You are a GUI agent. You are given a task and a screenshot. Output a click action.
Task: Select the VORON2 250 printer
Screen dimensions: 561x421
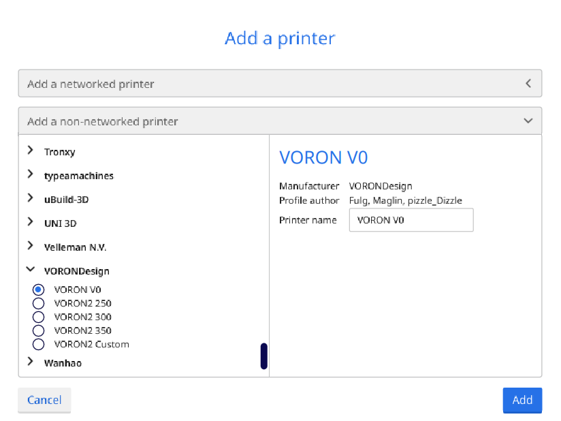click(x=38, y=302)
